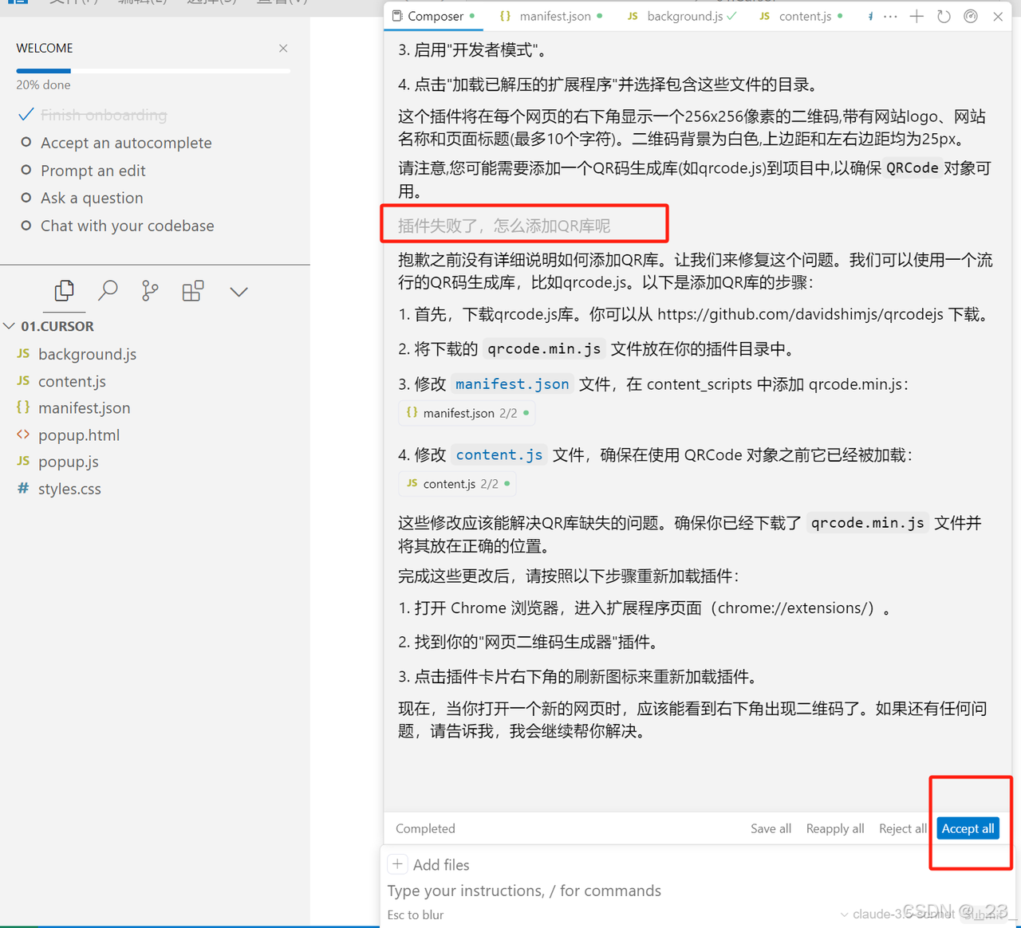Screen dimensions: 1021x928
Task: Mark the Accept an autocomplete step complete
Action: click(26, 142)
